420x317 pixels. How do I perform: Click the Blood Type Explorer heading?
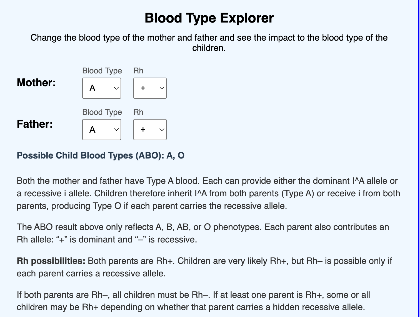click(x=209, y=18)
